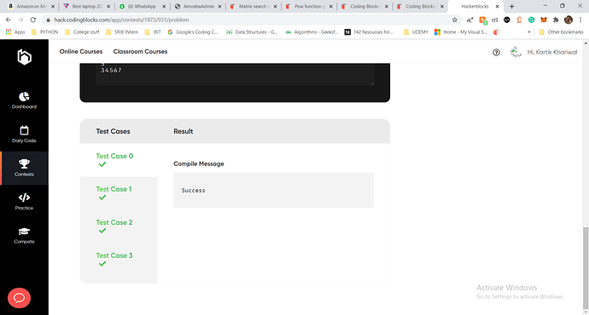Open the College stuff bookmarks folder
The width and height of the screenshot is (589, 315).
coord(82,32)
